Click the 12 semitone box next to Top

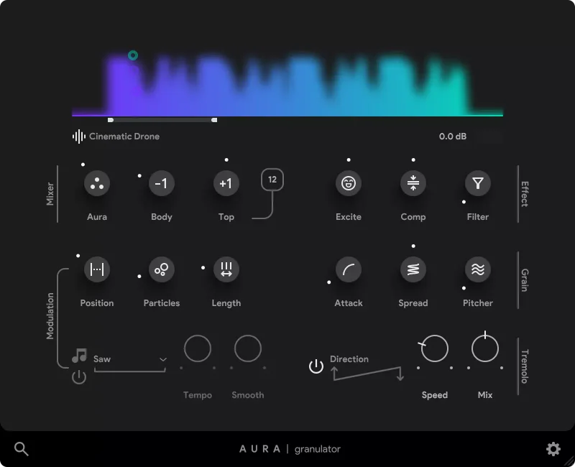(x=272, y=180)
